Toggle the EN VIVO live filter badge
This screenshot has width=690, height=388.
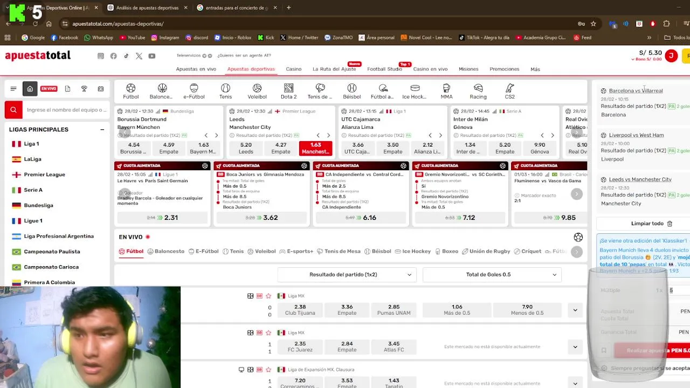(x=49, y=89)
